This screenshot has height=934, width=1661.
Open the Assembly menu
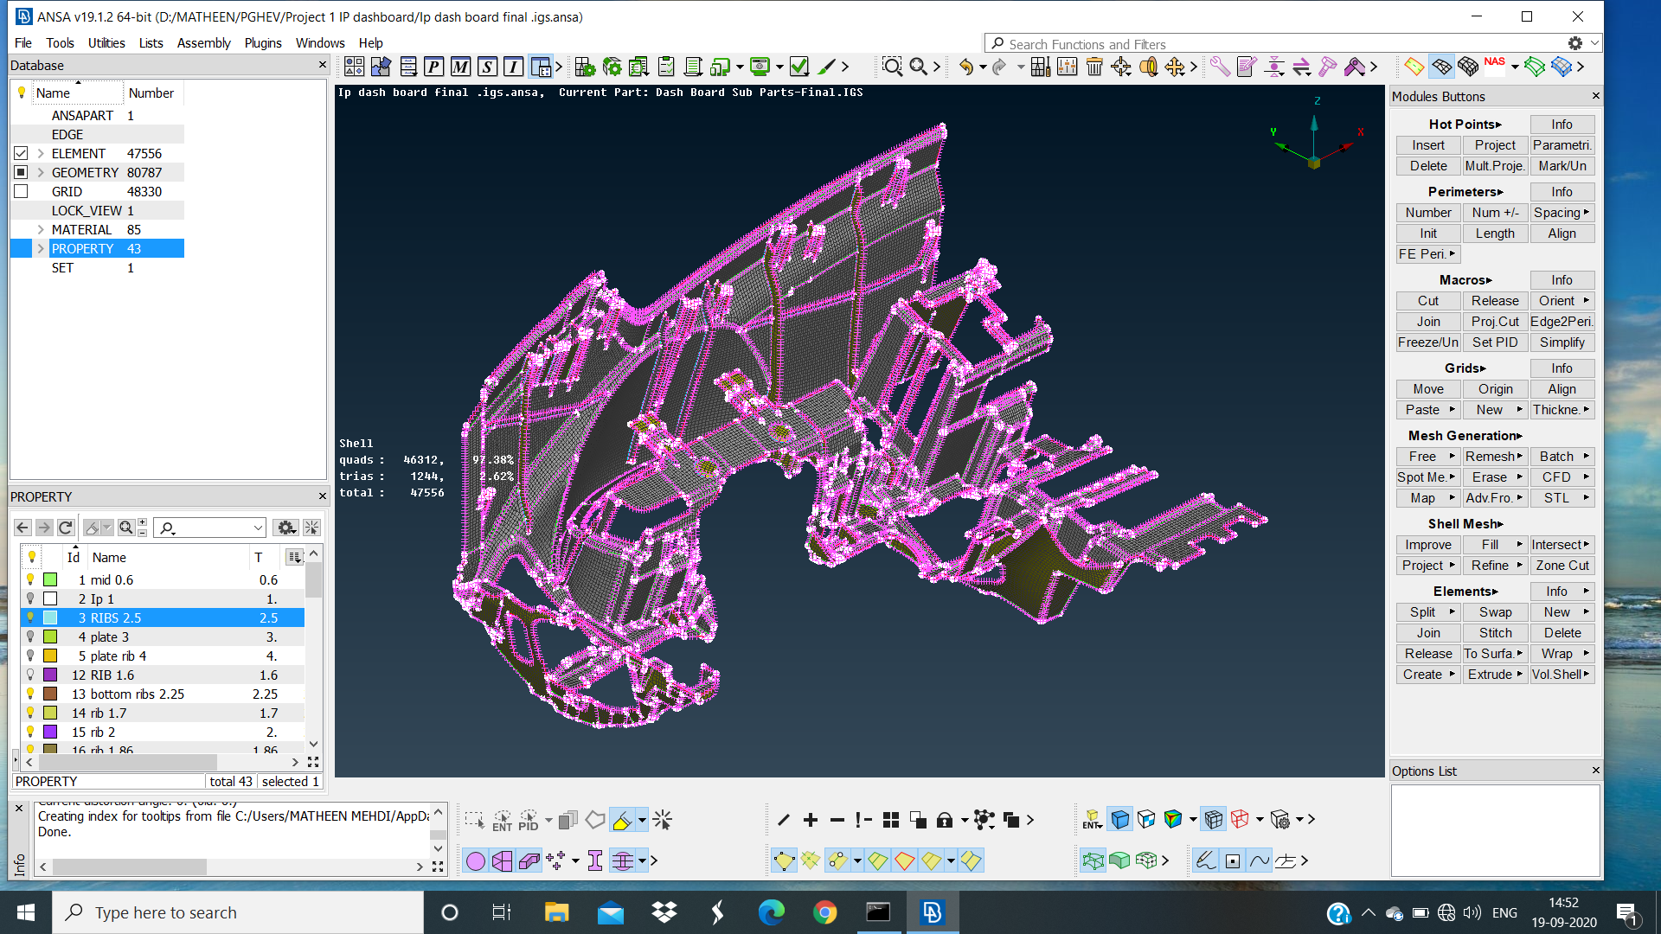[x=204, y=42]
